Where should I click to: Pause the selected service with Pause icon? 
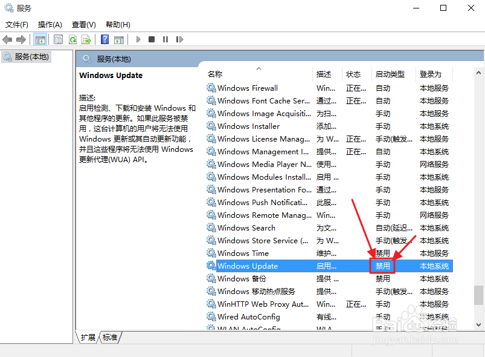coord(165,39)
